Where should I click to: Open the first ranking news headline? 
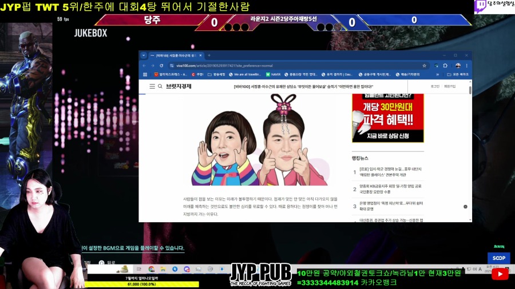click(390, 172)
